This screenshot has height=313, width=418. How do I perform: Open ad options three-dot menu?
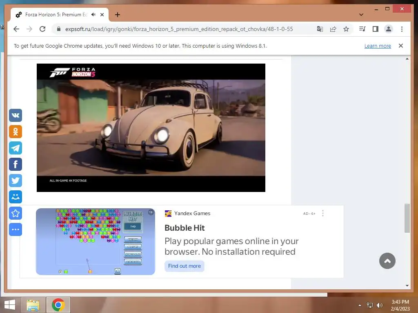pyautogui.click(x=323, y=214)
